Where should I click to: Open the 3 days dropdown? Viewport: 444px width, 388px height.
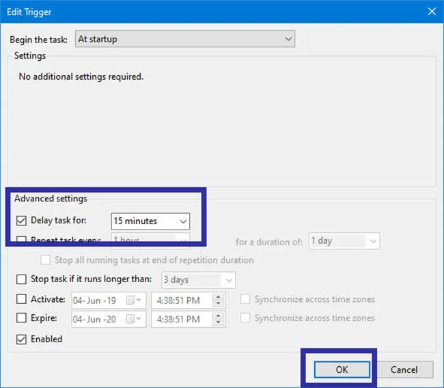pos(198,280)
